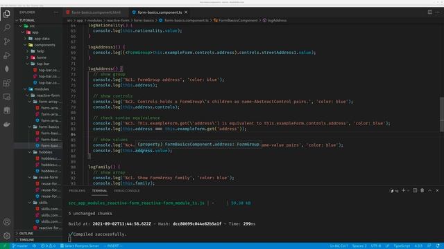Open the Source Control view
444x249 pixels.
coord(7,41)
